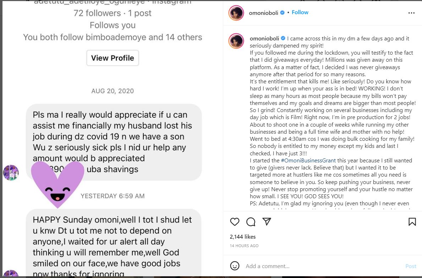Open the three-dot more options menu

click(411, 13)
